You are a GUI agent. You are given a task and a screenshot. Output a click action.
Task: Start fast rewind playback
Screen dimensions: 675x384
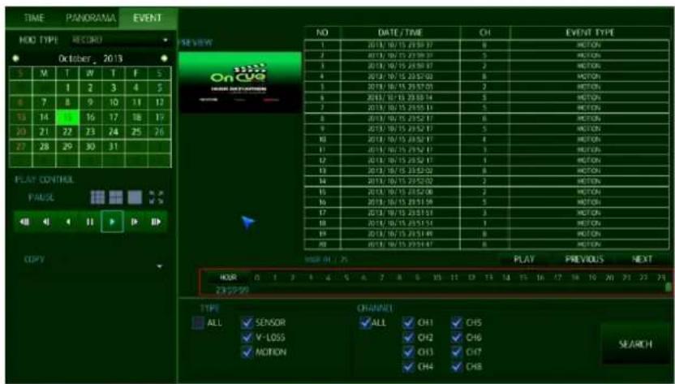[24, 222]
